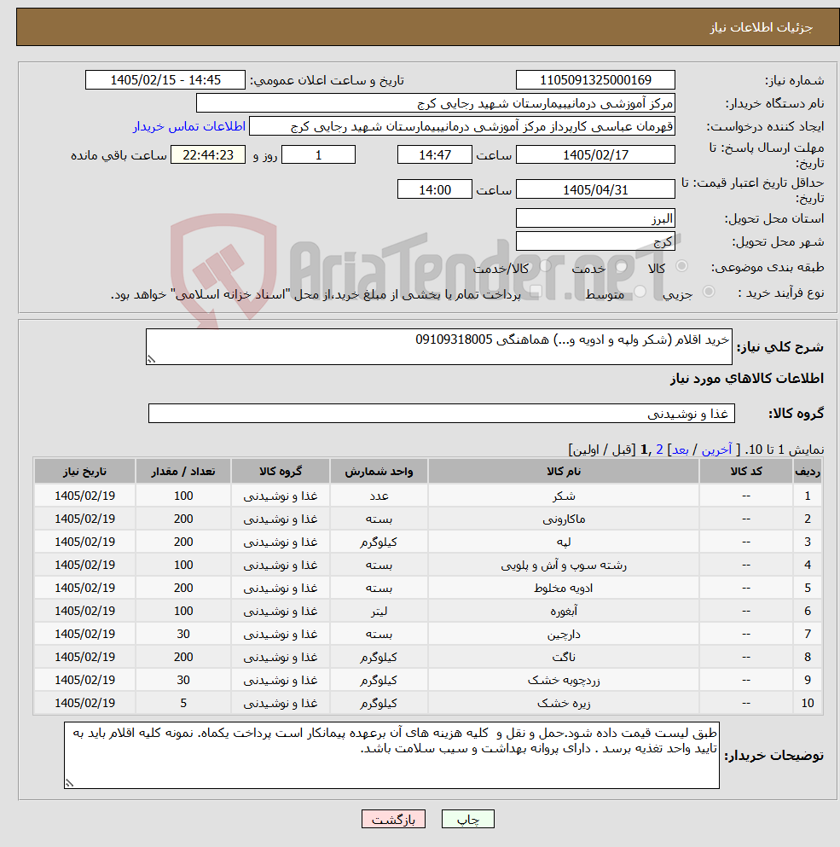Click the گروه کالا column header
The width and height of the screenshot is (840, 847).
pyautogui.click(x=281, y=471)
